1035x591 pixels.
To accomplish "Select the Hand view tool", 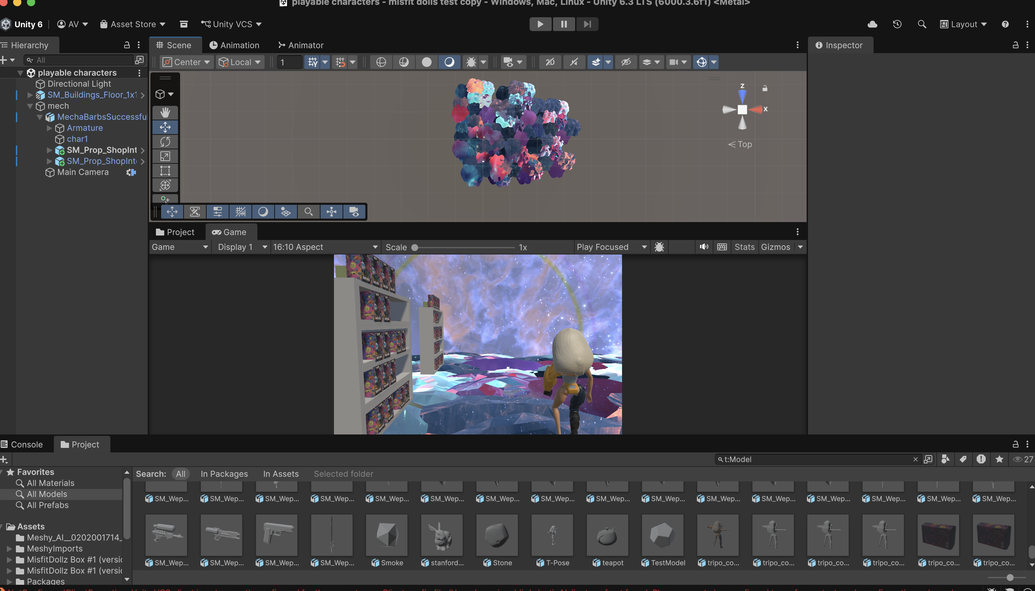I will tap(165, 112).
